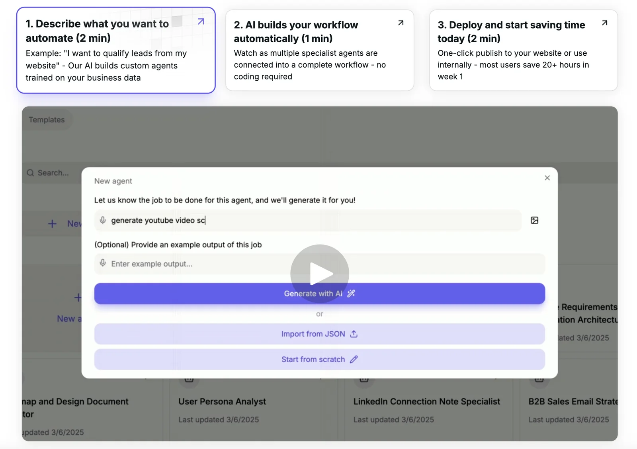Open the User Persona Analyst template
Screen dimensions: 637x449
pos(222,402)
